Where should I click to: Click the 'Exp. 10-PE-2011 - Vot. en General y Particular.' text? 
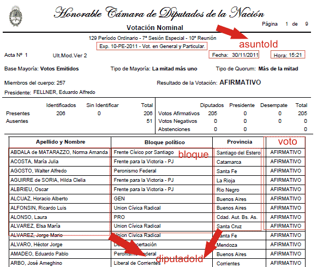click(152, 46)
